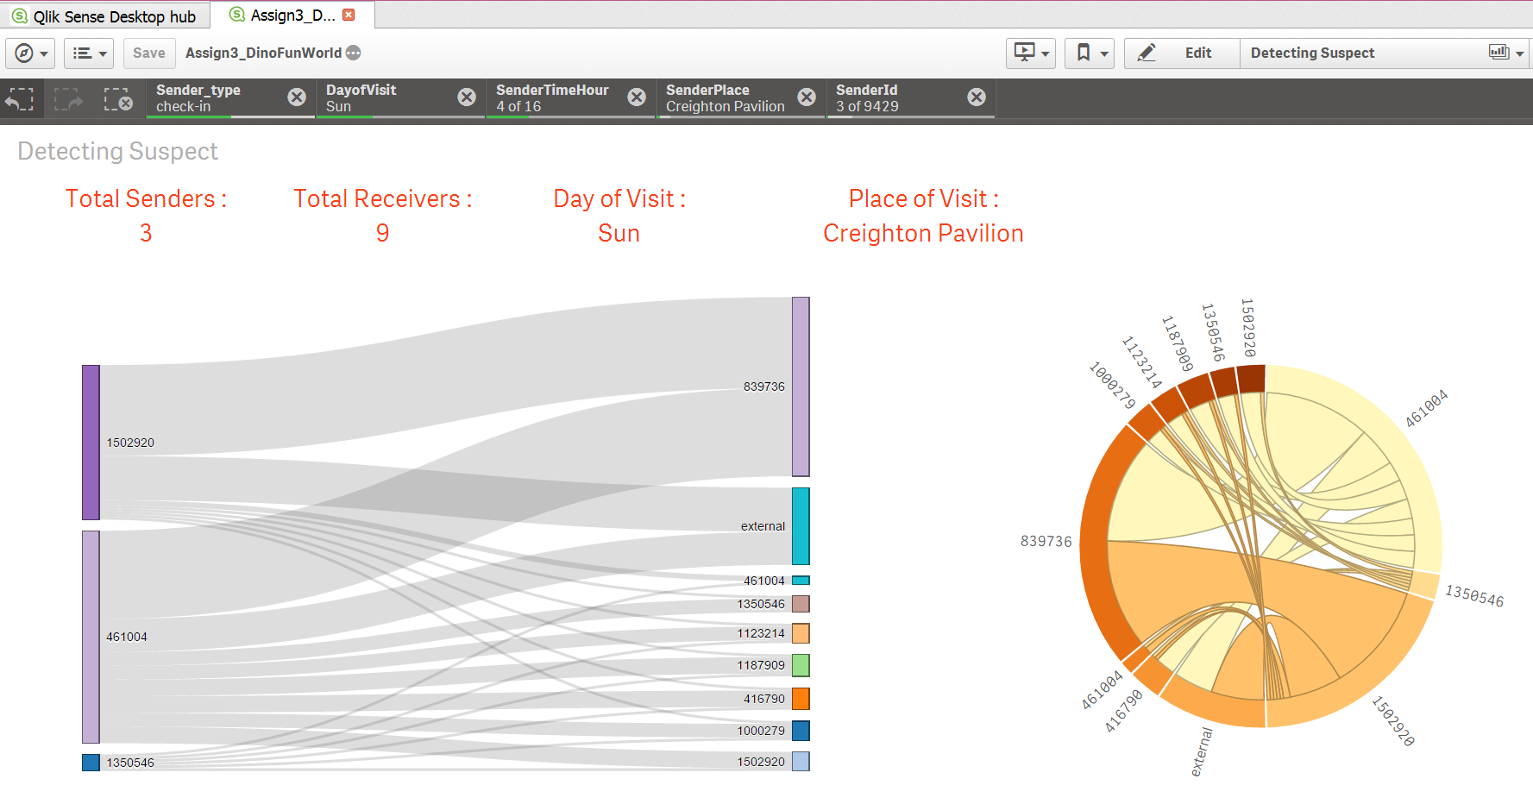Open the navigation compass menu
The width and height of the screenshot is (1533, 798).
(30, 53)
